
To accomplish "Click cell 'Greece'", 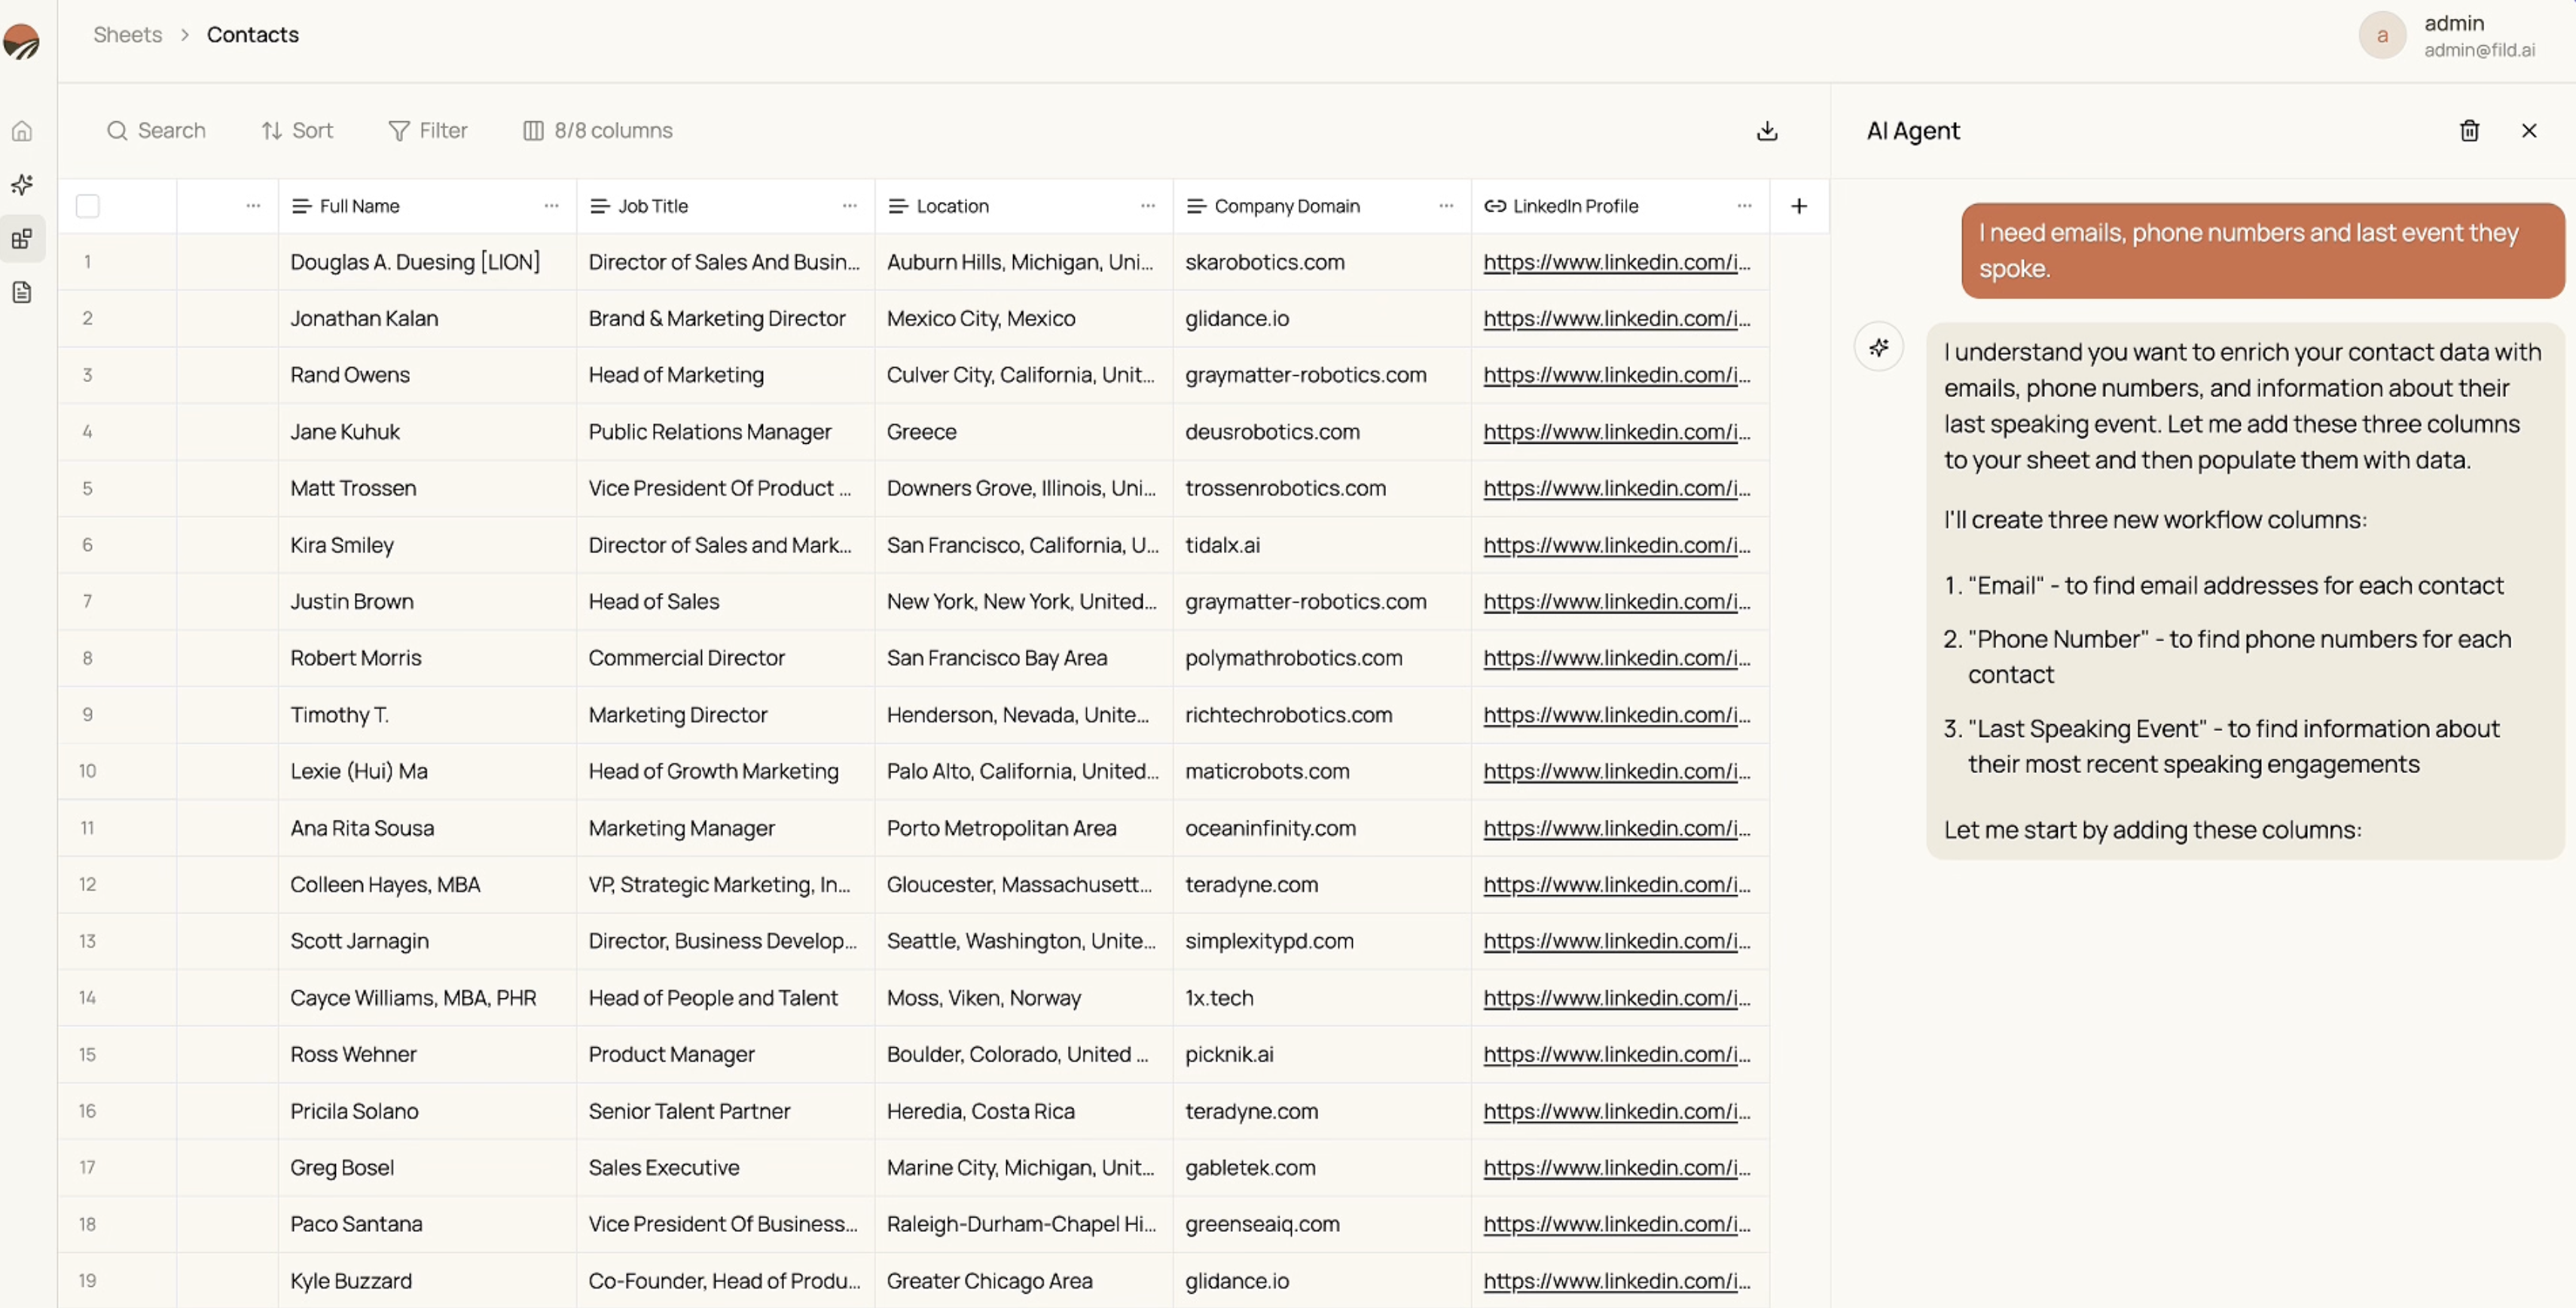I will tap(1023, 432).
